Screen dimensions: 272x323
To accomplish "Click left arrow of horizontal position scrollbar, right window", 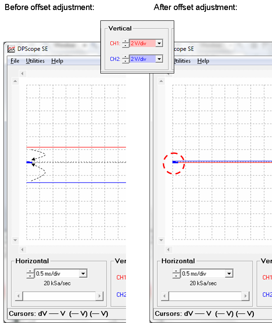I will pyautogui.click(x=165, y=296).
